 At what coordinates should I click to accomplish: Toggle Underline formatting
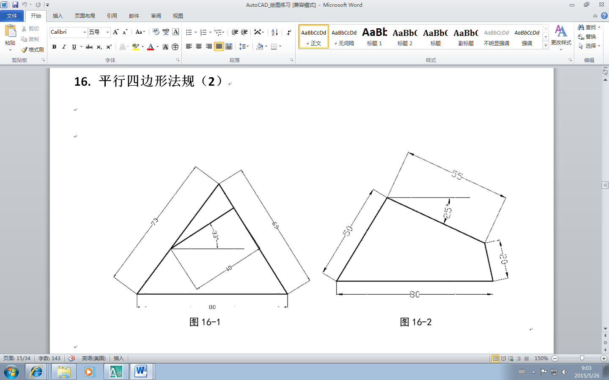point(74,47)
